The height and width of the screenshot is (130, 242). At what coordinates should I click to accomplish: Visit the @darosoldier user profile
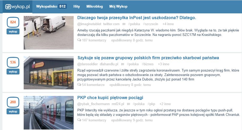tap(88, 64)
